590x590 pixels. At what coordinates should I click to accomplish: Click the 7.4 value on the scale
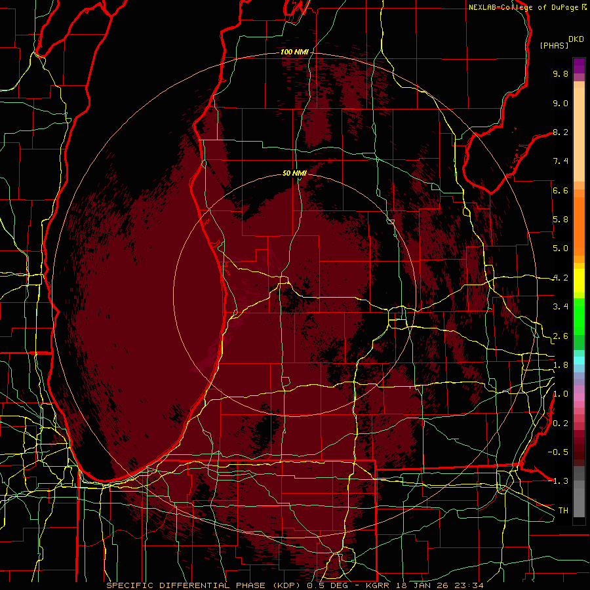[560, 161]
